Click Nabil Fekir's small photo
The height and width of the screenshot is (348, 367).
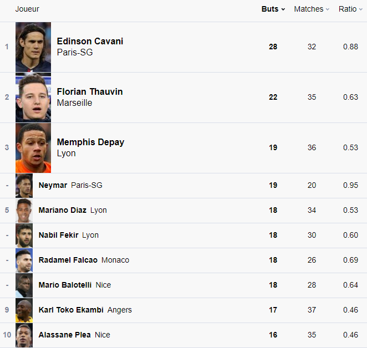[24, 236]
